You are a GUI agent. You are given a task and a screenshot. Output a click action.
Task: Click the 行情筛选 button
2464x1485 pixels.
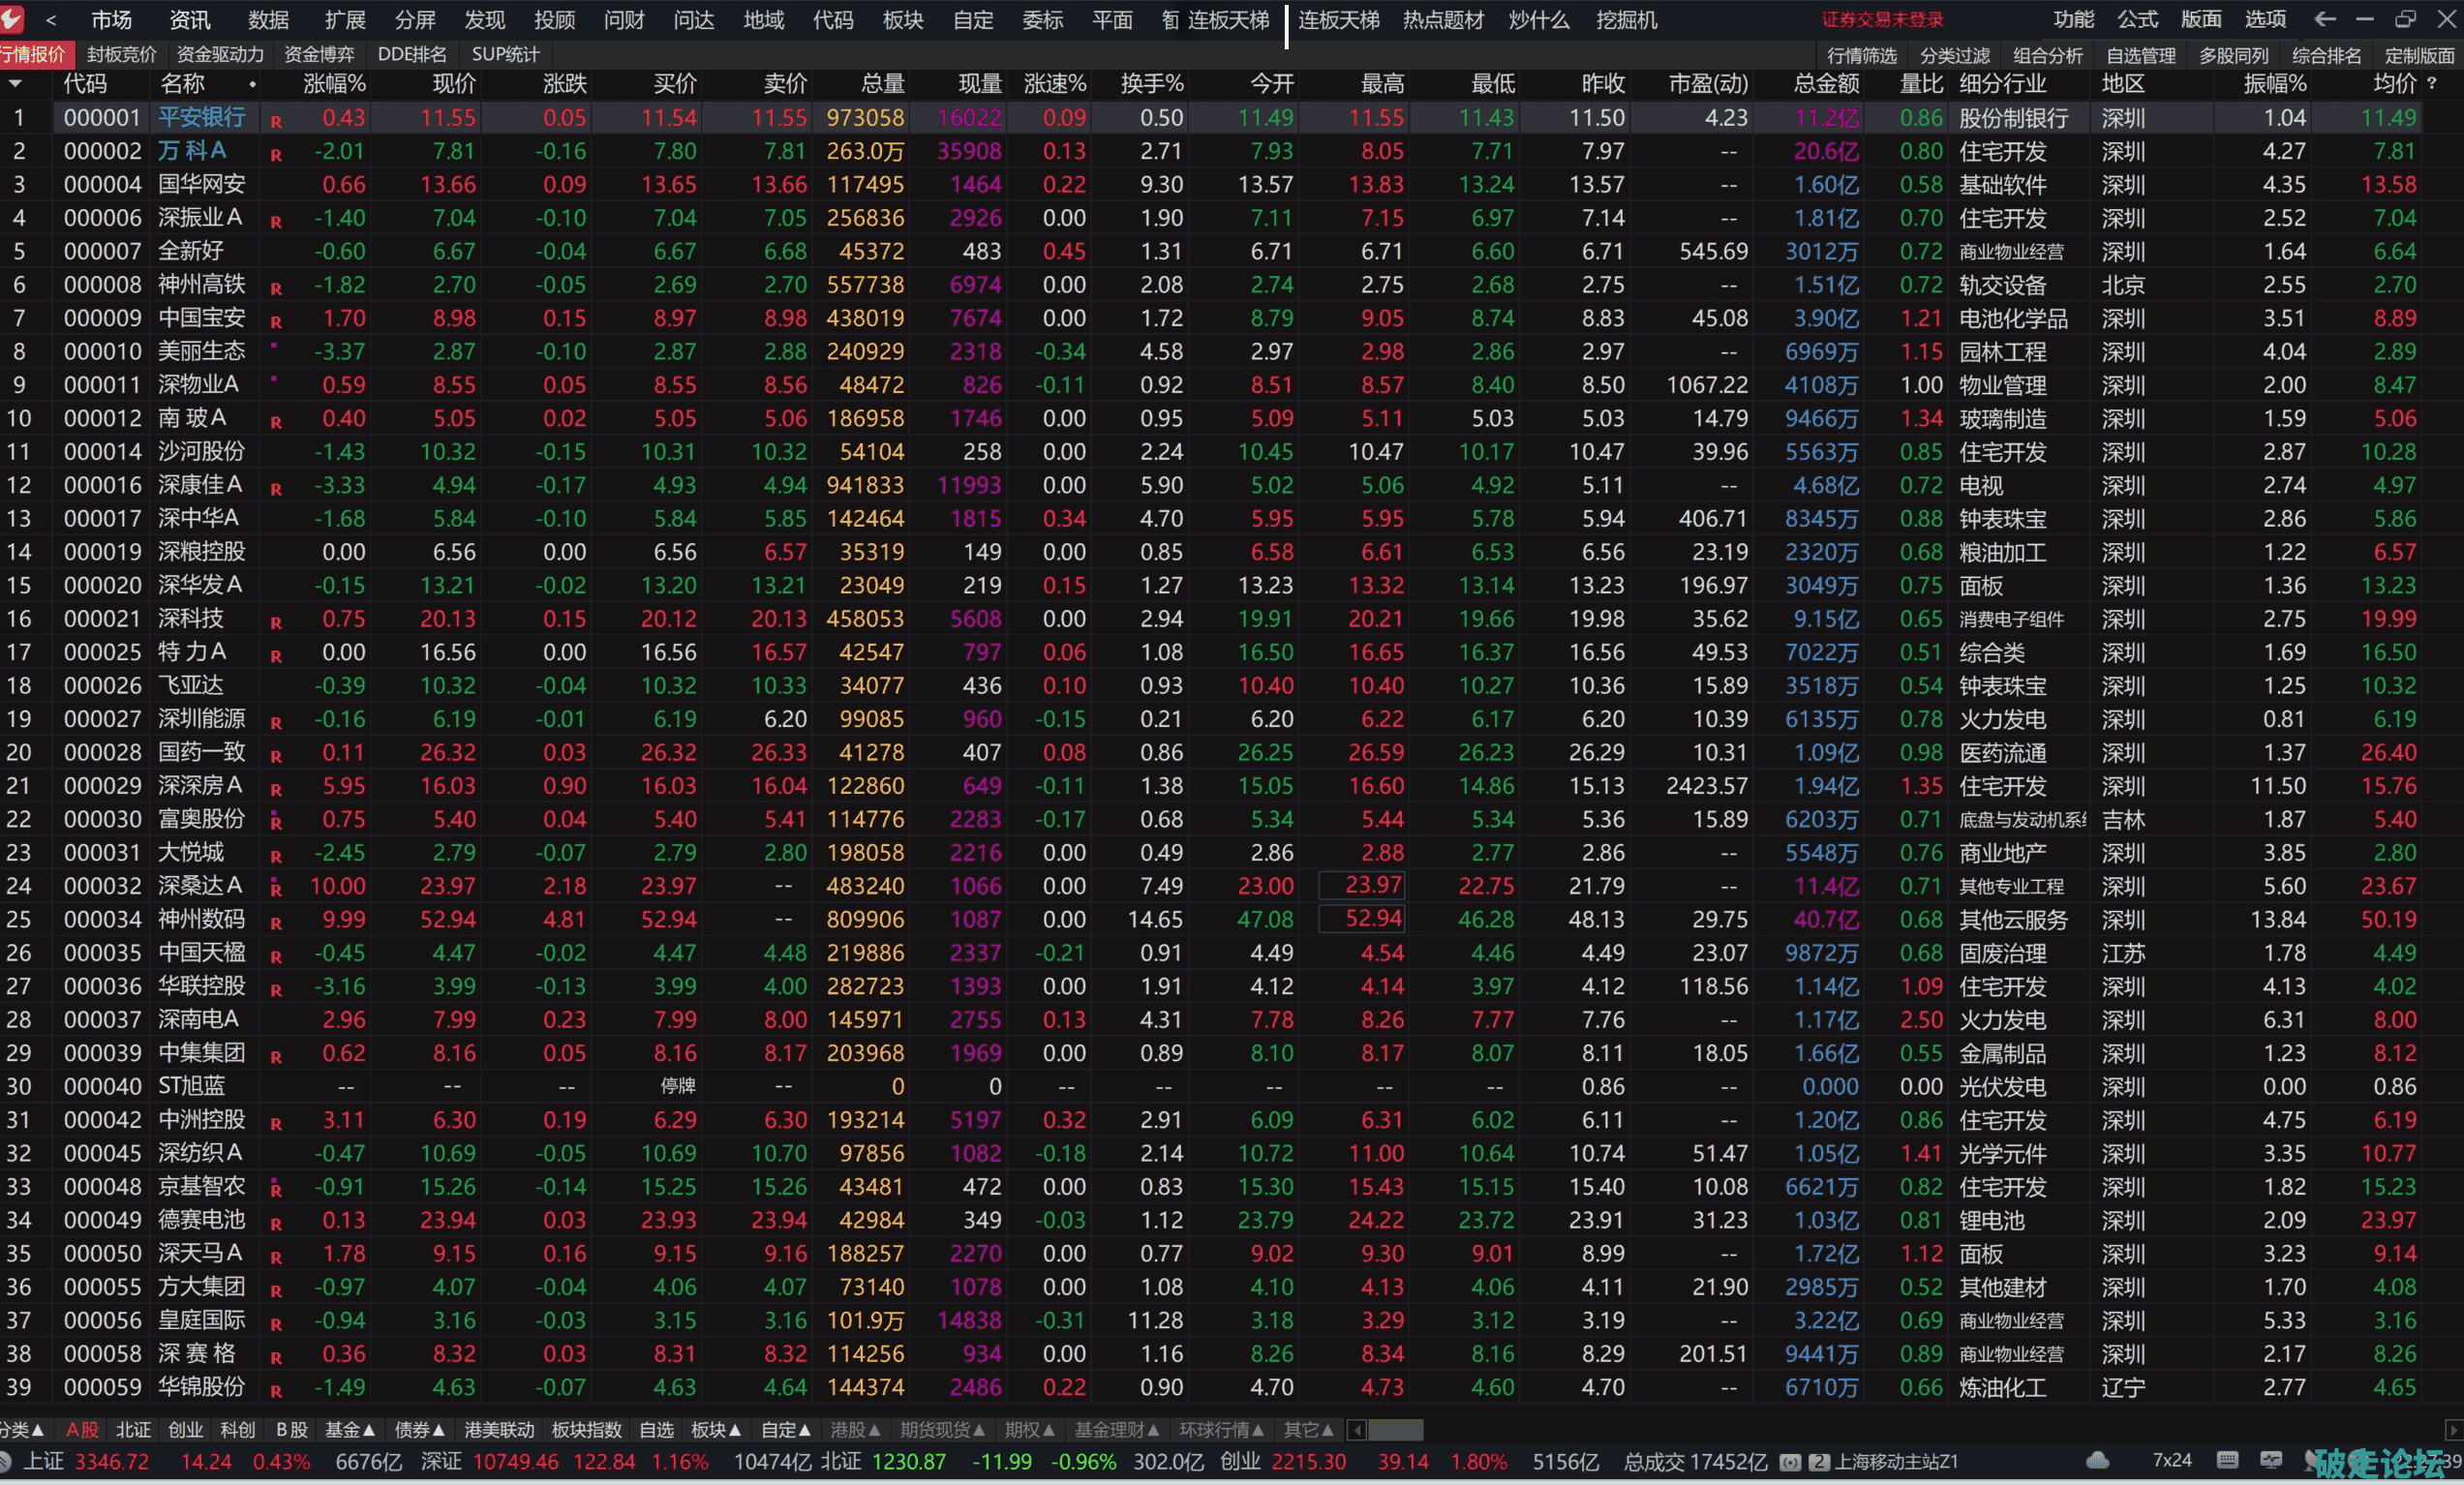click(1861, 55)
